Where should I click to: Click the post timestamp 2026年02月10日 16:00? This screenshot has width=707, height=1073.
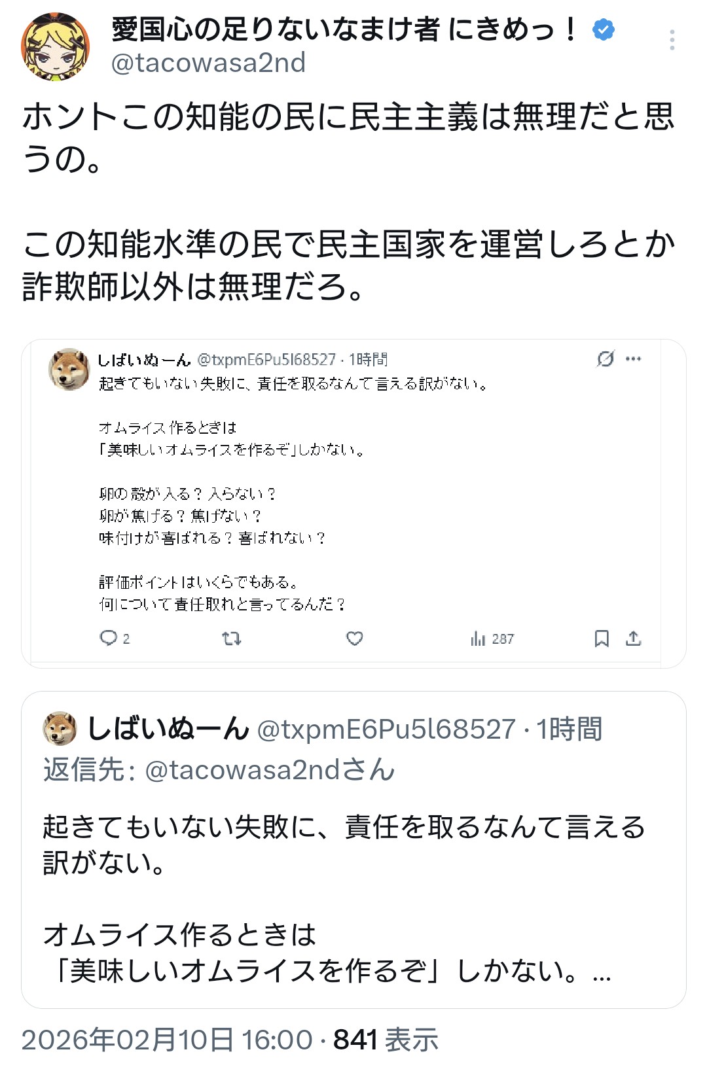(x=167, y=1040)
